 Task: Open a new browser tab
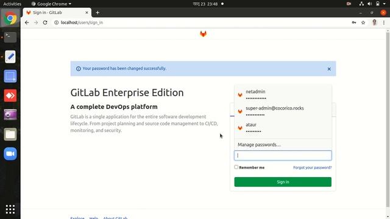tap(97, 12)
